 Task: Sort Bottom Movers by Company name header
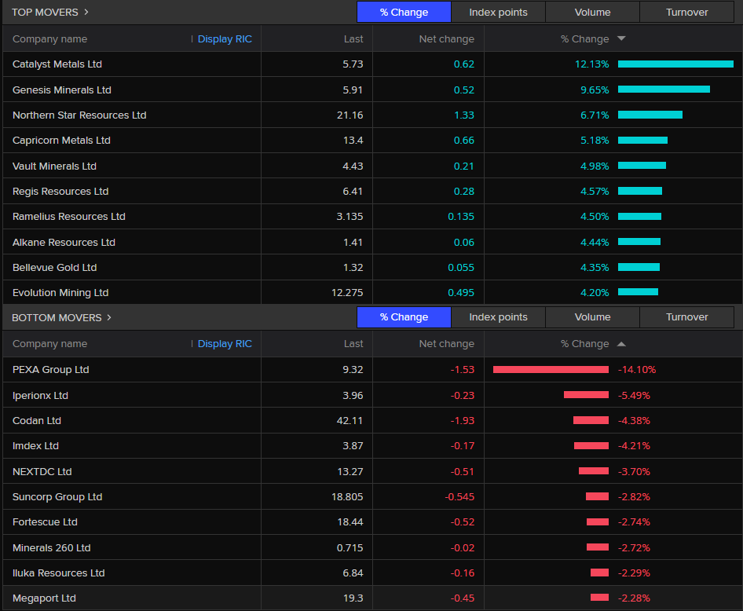(49, 344)
